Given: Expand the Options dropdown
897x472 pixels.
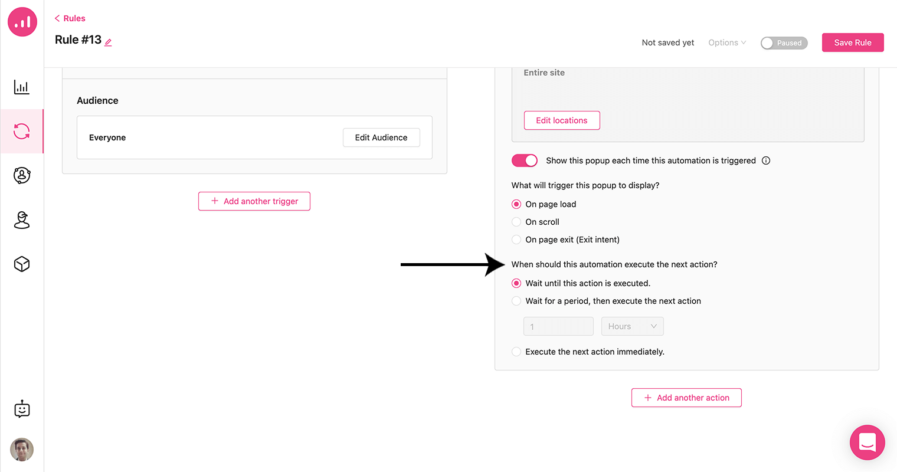Looking at the screenshot, I should coord(727,42).
